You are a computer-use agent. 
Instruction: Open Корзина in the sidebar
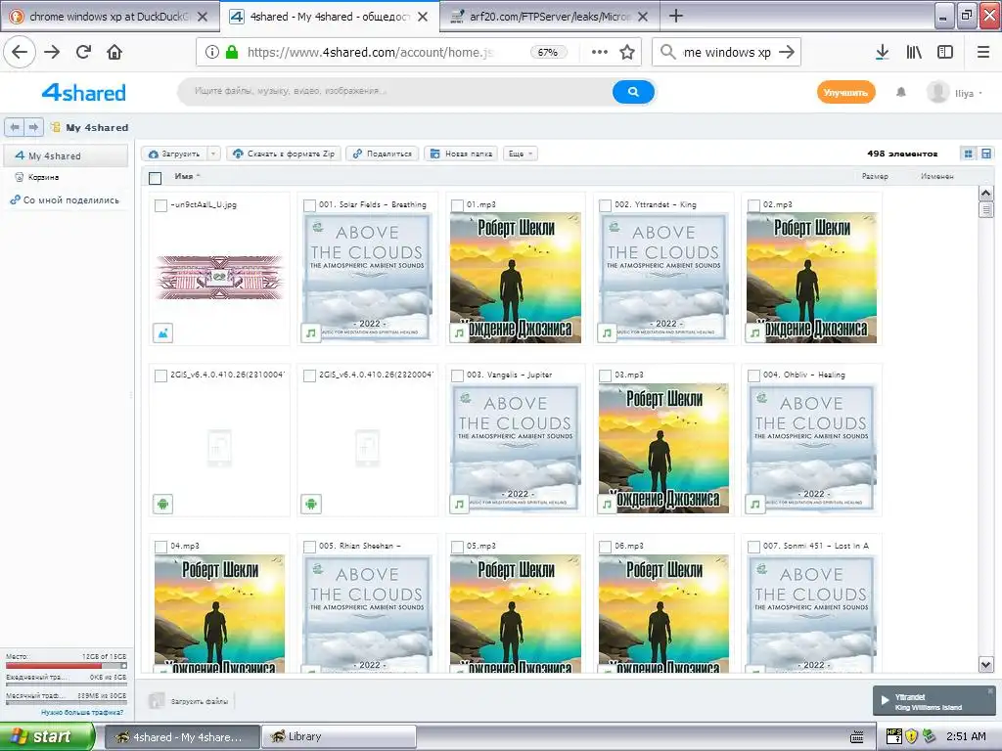coord(43,178)
